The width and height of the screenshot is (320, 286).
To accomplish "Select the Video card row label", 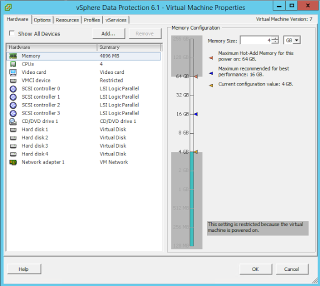I will pos(34,72).
